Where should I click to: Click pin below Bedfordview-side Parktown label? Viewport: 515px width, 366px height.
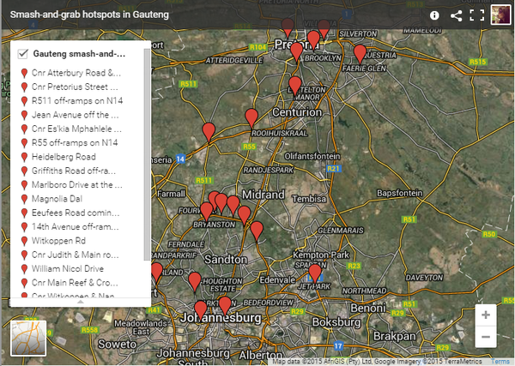(225, 305)
